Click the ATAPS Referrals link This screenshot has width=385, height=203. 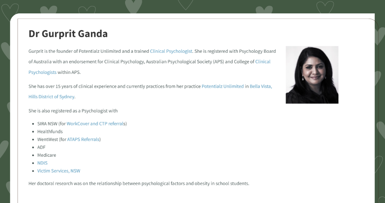pyautogui.click(x=83, y=139)
